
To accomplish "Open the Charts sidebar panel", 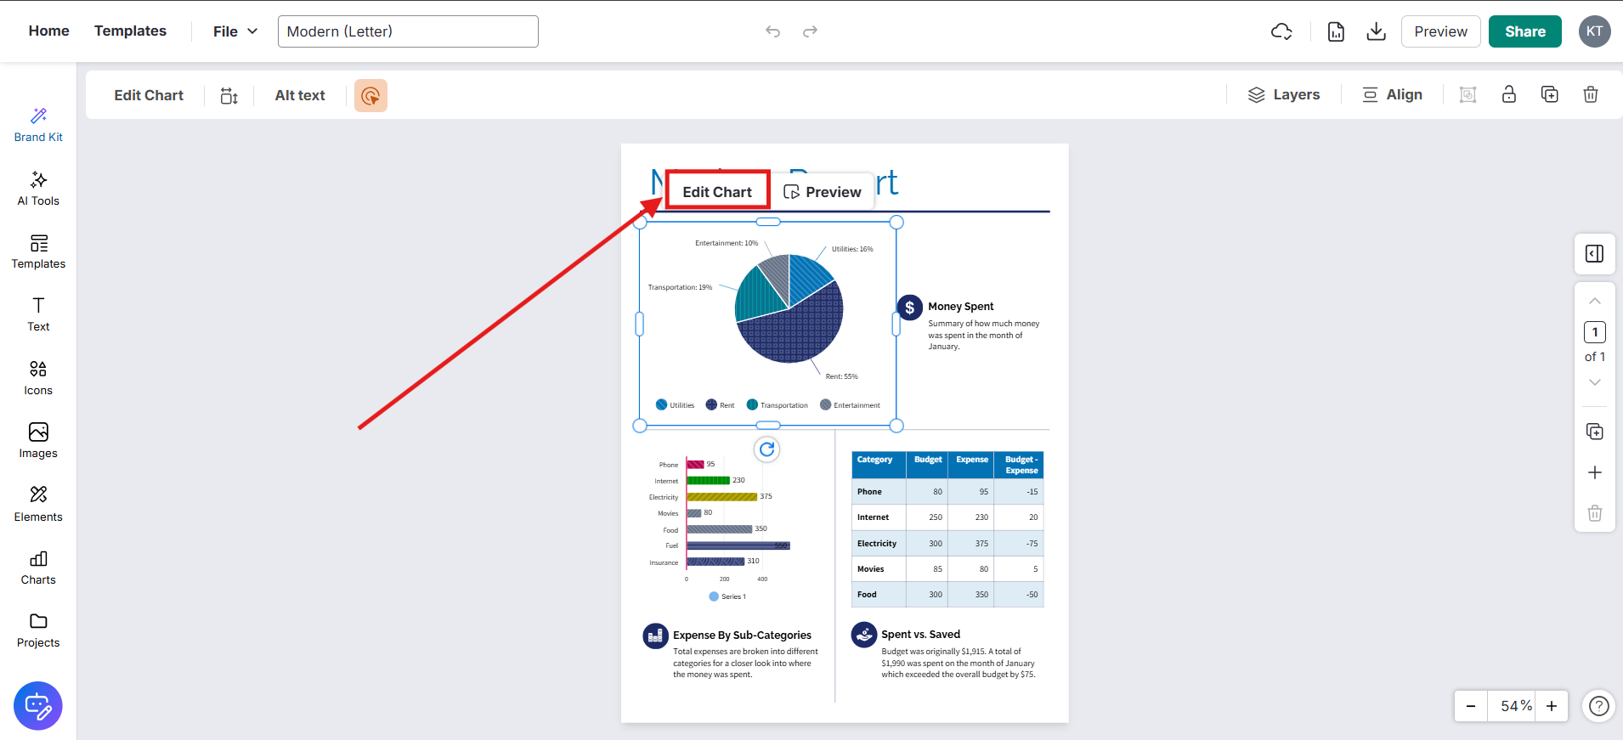I will (x=38, y=568).
